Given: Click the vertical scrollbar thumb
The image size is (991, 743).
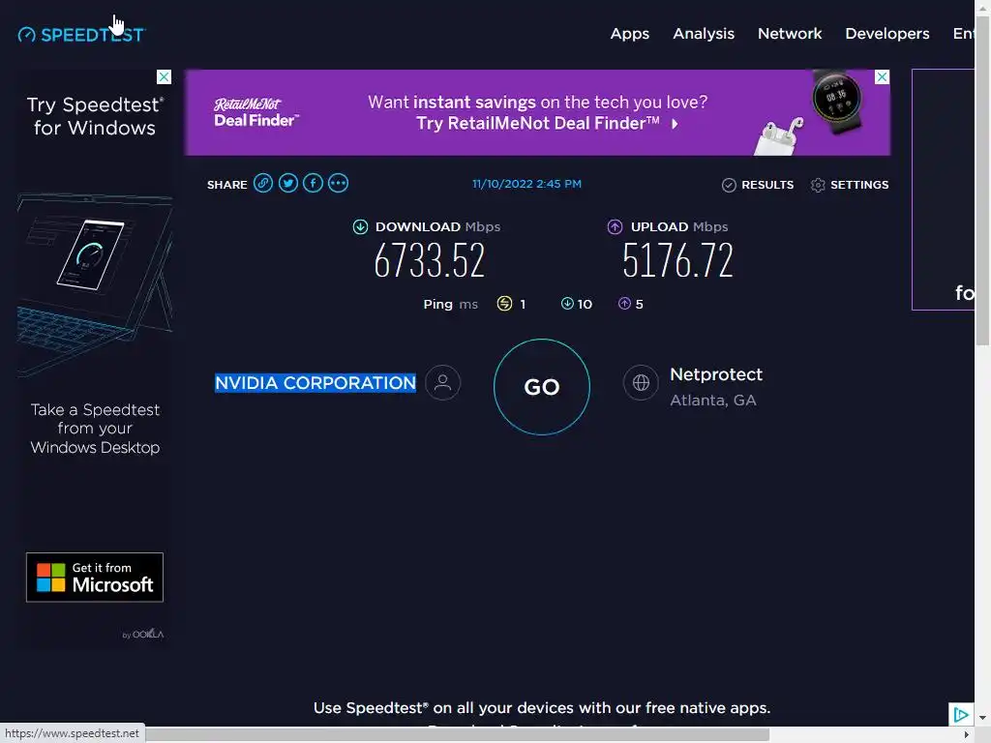Looking at the screenshot, I should pos(982,181).
